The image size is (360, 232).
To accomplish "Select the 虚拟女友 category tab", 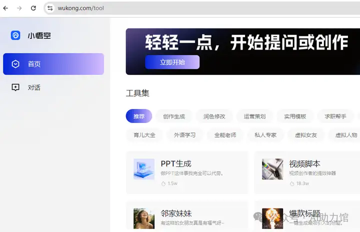I will pos(306,135).
